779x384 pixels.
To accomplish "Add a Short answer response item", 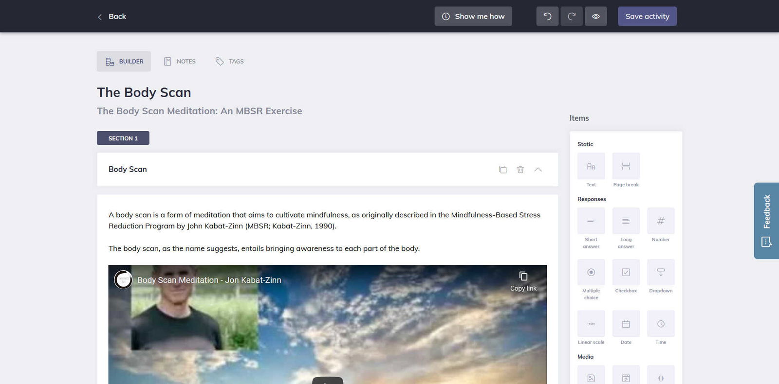I will pos(591,221).
